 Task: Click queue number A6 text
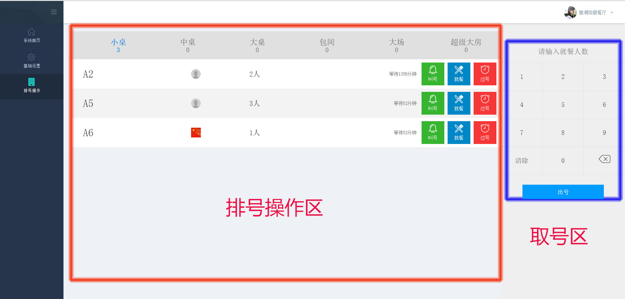88,133
